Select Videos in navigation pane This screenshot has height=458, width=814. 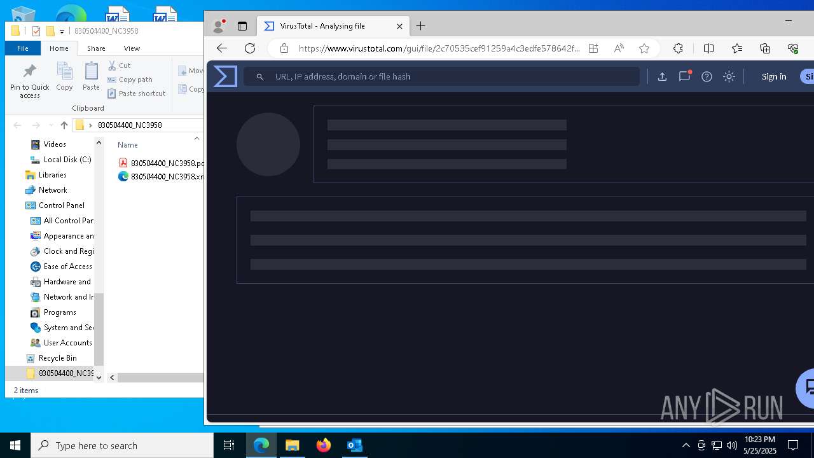tap(55, 144)
